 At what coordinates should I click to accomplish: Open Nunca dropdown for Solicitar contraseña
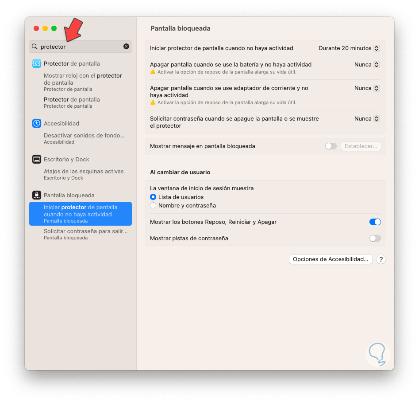tap(367, 119)
